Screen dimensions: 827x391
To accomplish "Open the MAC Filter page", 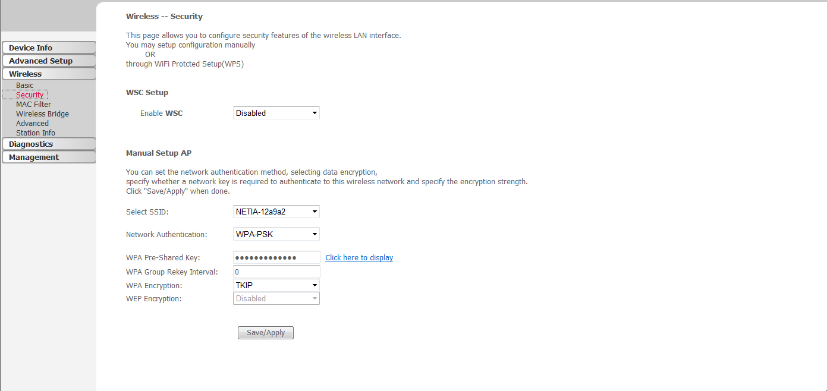I will [33, 105].
